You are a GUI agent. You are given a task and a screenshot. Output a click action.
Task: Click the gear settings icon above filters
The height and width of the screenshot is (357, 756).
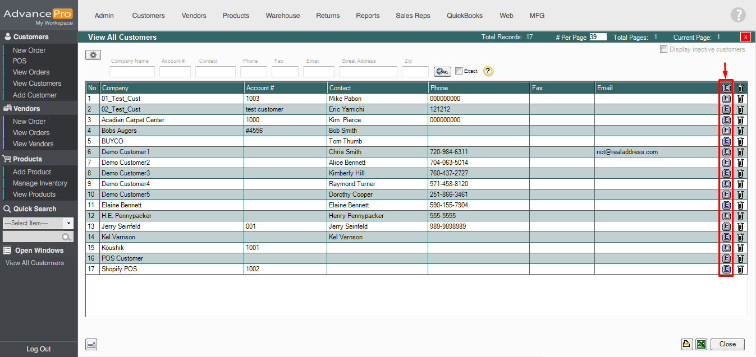(93, 55)
